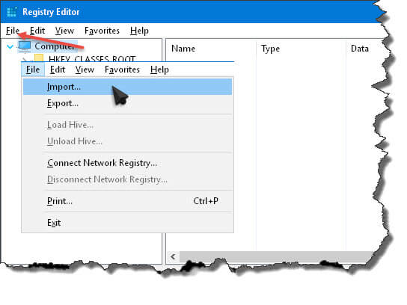The image size is (407, 305).
Task: Expand the HKEY_CLASSES_ROOT key arrow
Action: 25,59
